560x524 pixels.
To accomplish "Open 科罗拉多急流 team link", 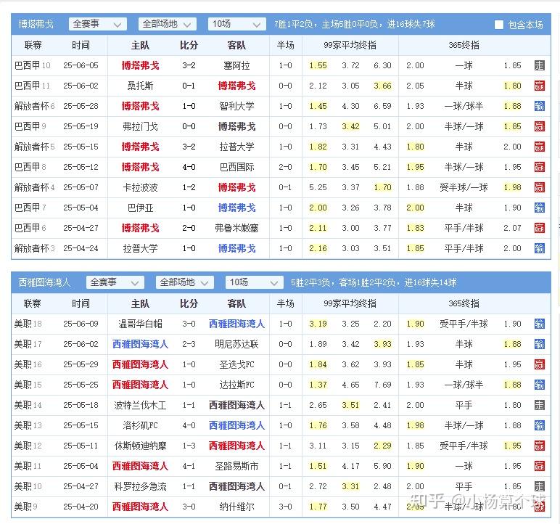I will pyautogui.click(x=140, y=486).
